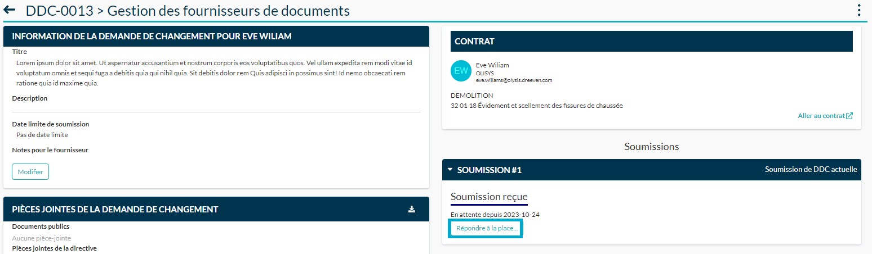Click the Pièces jointes de la demande header
The width and height of the screenshot is (872, 254).
coord(216,209)
